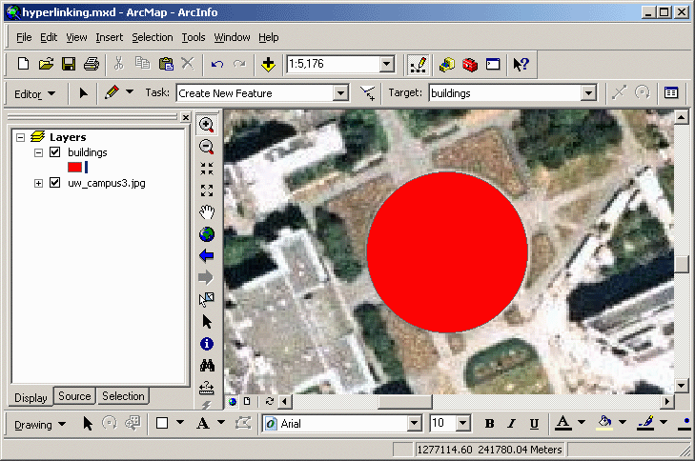Toggle uw_campus3.jpg layer visibility
This screenshot has height=461, width=695.
click(55, 183)
